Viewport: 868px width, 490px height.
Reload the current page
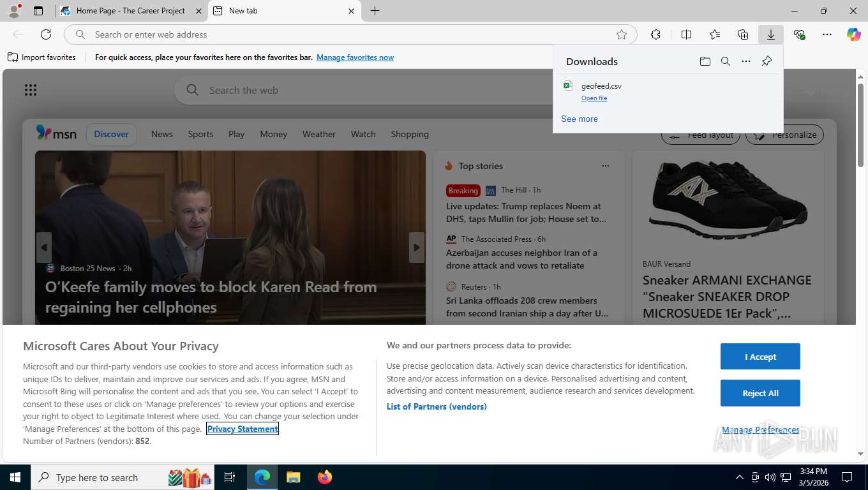pos(46,34)
